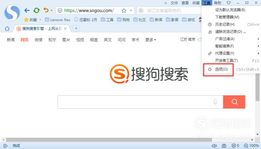
Task: Click the 知乎 search link
Action: tap(52, 40)
